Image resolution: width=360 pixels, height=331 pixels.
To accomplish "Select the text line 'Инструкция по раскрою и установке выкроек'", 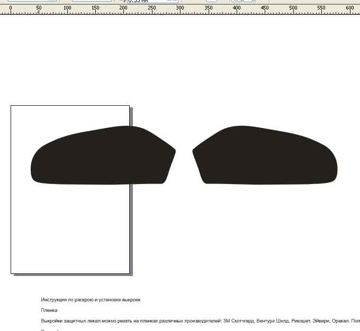I will pos(91,300).
